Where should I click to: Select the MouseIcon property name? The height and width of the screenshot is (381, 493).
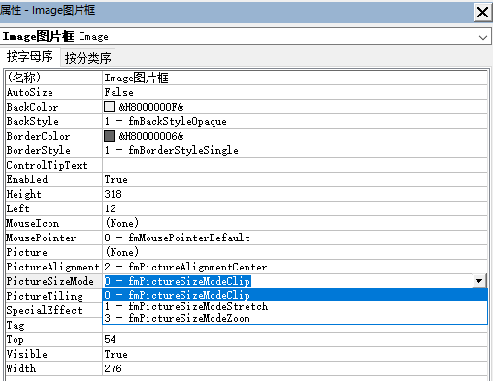(x=53, y=223)
